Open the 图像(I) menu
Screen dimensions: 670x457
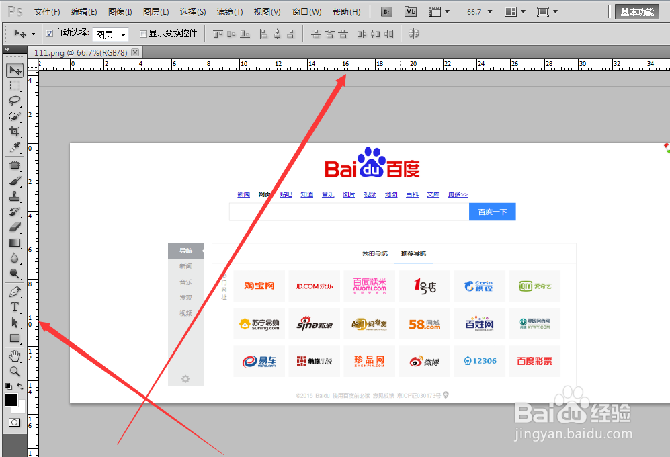pos(120,12)
